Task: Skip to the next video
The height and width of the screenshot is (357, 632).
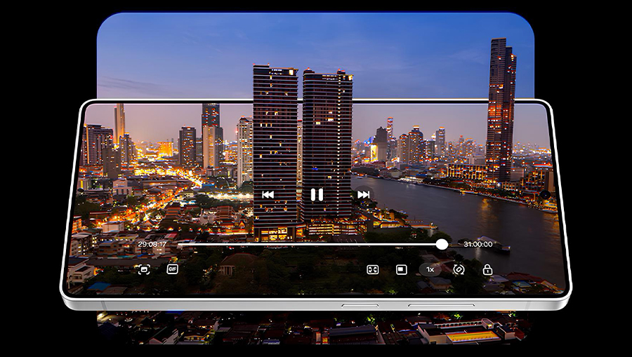Action: point(363,195)
